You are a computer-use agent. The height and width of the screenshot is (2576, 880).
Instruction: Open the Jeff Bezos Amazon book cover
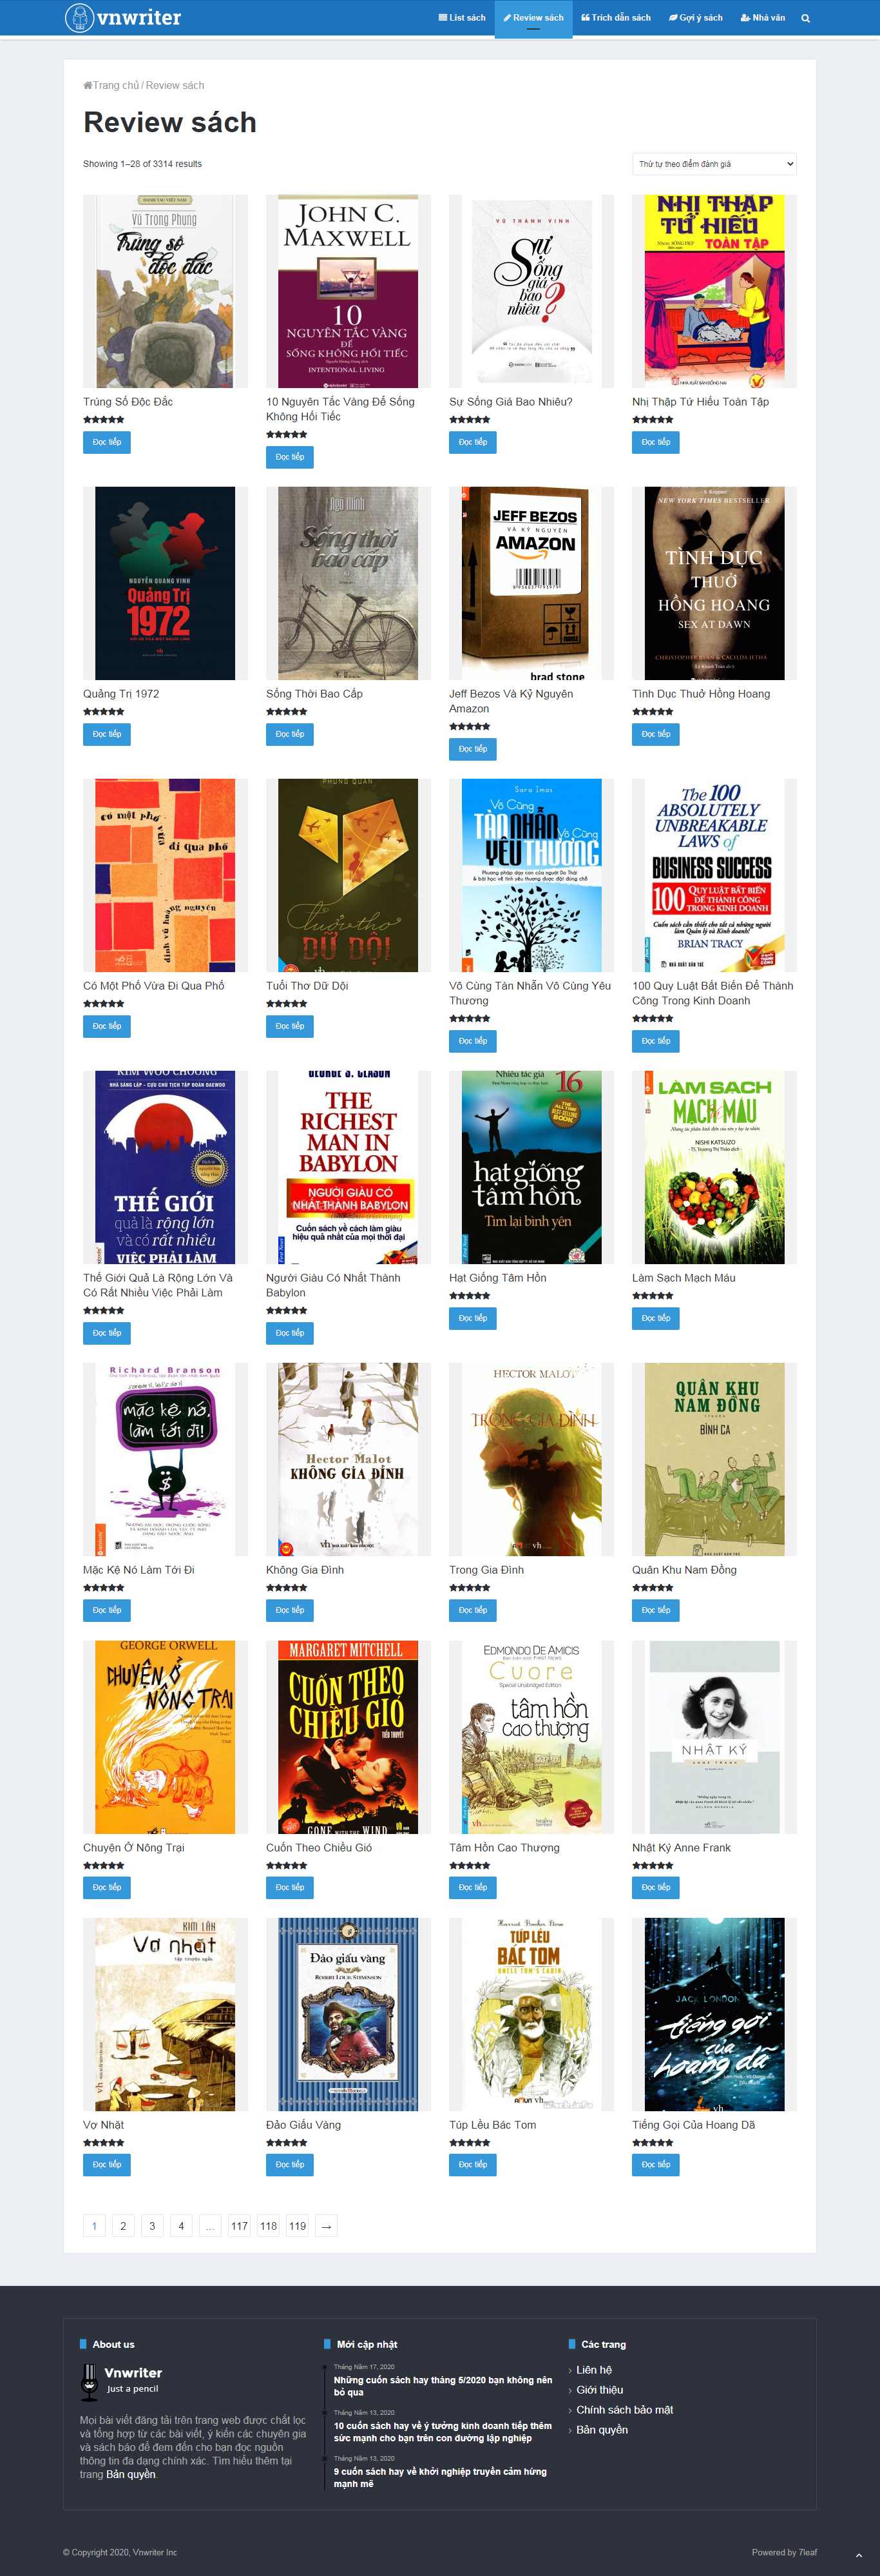pos(531,583)
